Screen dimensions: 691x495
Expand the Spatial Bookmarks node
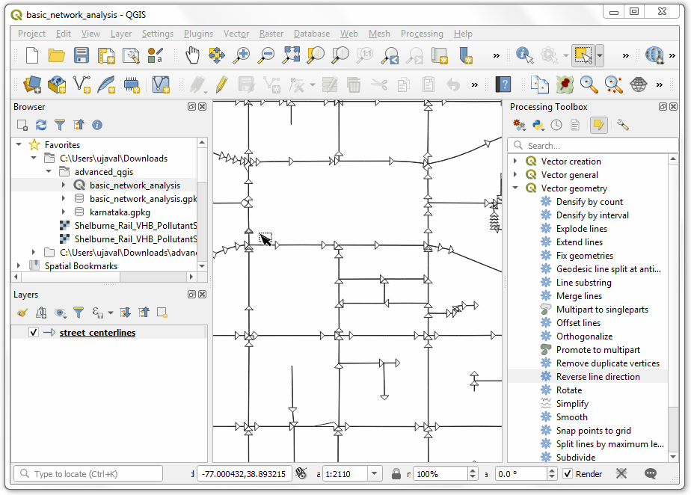point(19,265)
